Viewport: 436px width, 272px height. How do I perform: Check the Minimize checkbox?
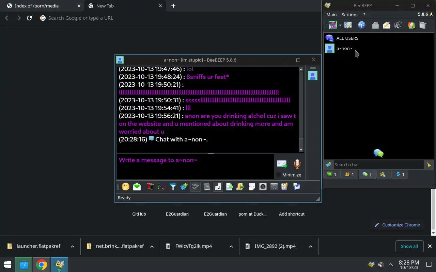point(278,175)
